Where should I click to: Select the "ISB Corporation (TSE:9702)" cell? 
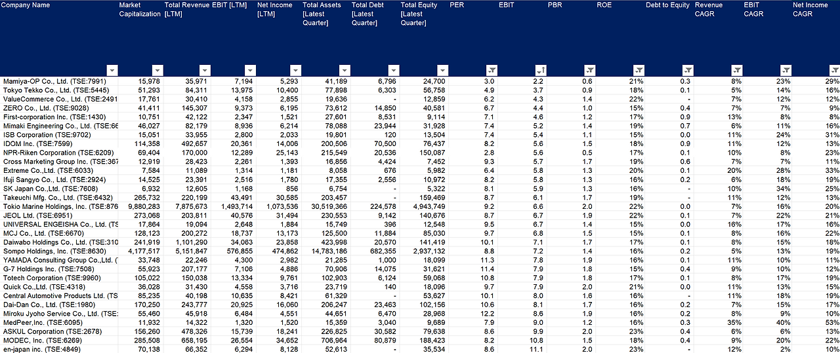point(59,134)
